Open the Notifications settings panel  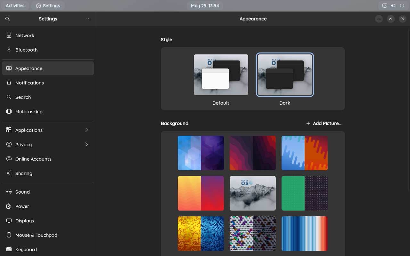pos(48,83)
